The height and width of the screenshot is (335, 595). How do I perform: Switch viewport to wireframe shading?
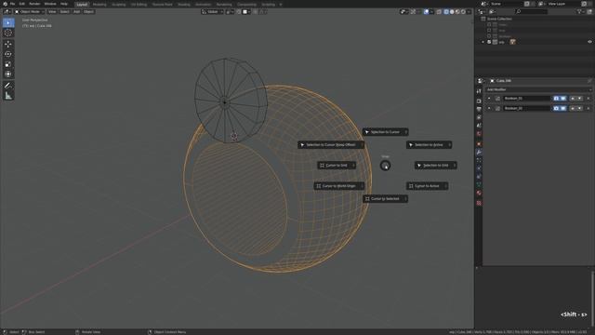[x=446, y=12]
